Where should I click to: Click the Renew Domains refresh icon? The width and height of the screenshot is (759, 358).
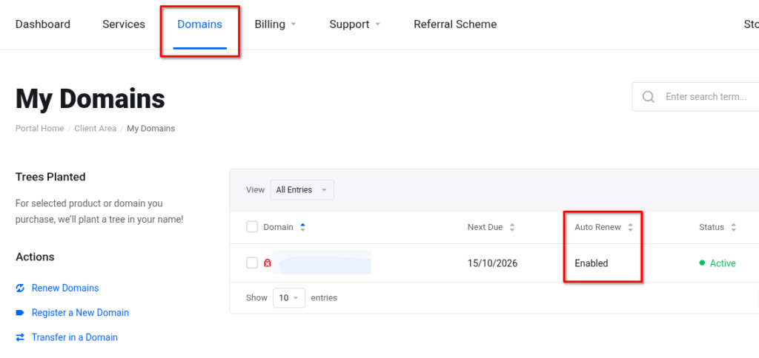(20, 288)
